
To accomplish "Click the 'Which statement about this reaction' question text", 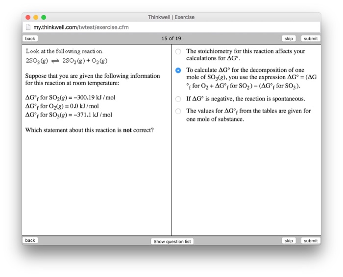I will (x=89, y=130).
